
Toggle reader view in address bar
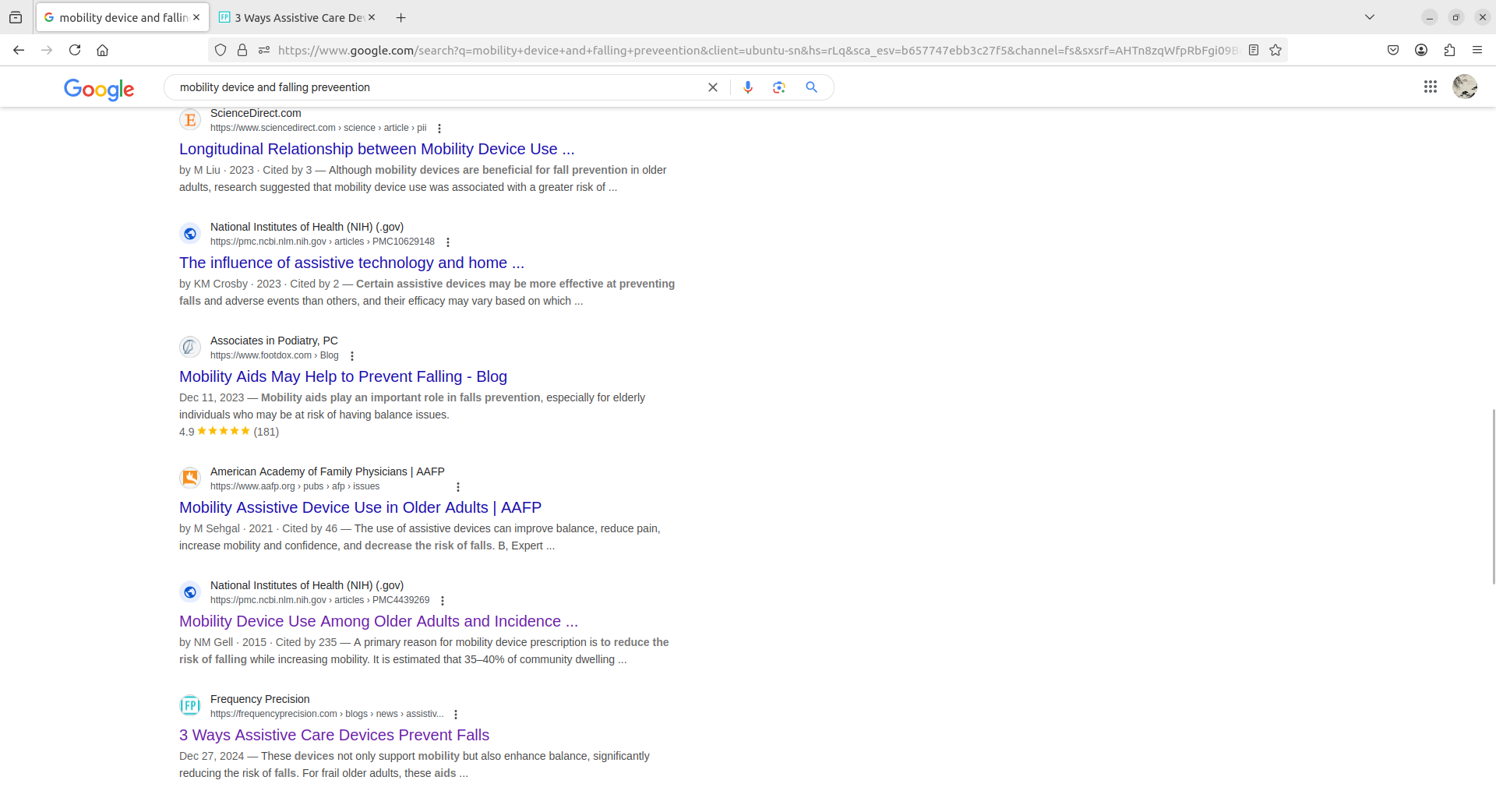[x=1254, y=50]
